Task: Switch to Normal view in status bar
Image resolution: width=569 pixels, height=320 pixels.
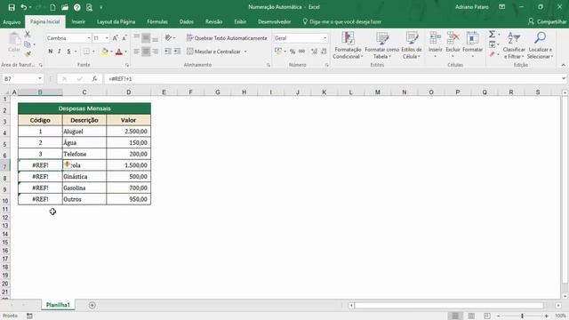Action: pyautogui.click(x=455, y=316)
